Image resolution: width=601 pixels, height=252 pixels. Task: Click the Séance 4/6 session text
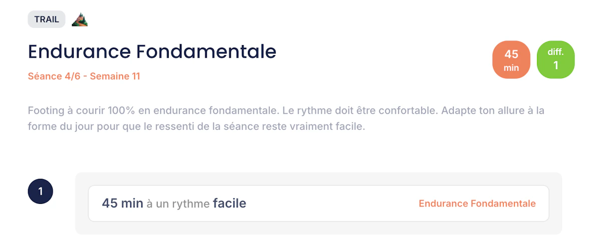[x=56, y=77]
